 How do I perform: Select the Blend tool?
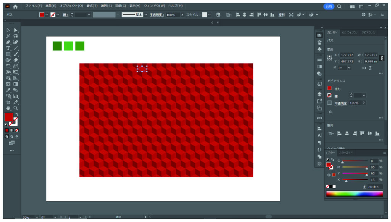click(16, 90)
